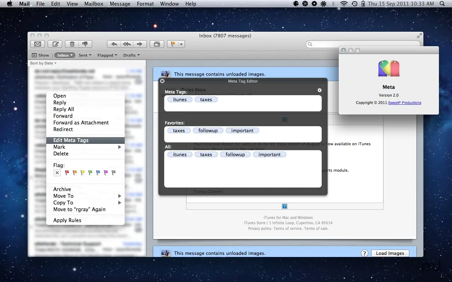
Task: Choose the red flag color
Action: (x=67, y=173)
